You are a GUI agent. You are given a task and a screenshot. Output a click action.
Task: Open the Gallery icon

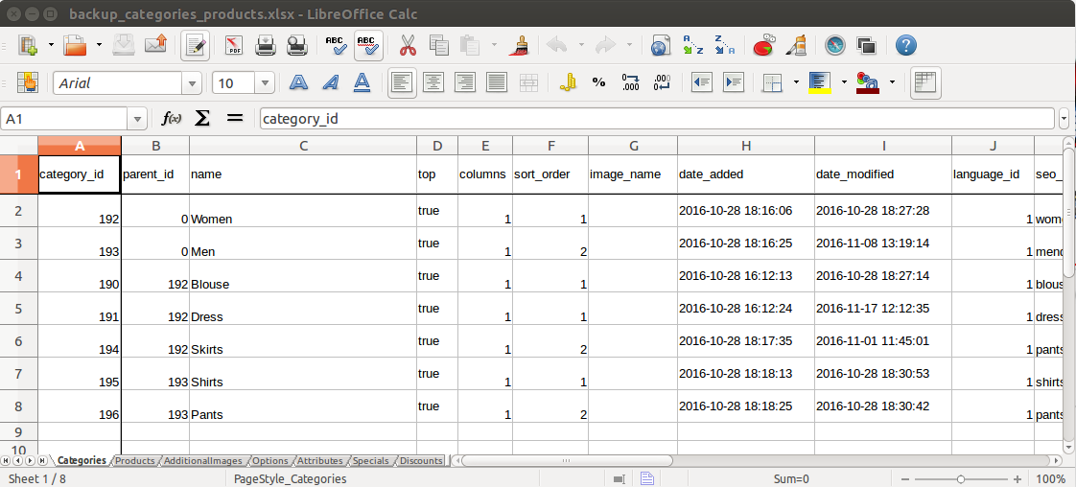pyautogui.click(x=867, y=45)
